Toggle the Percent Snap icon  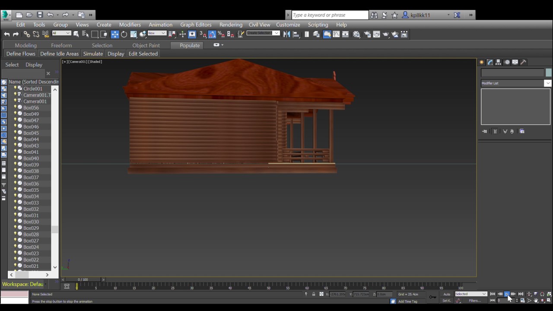click(222, 34)
